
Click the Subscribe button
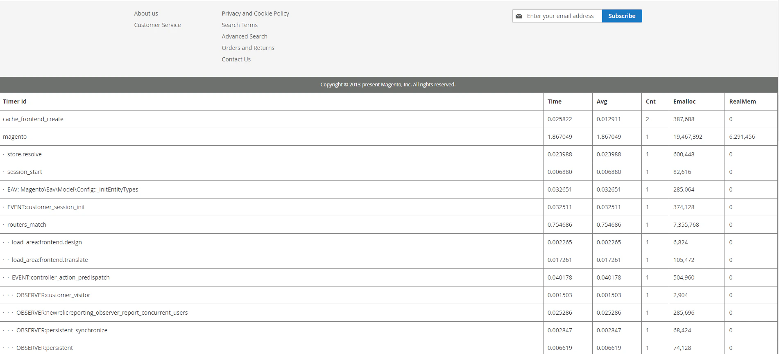coord(622,16)
